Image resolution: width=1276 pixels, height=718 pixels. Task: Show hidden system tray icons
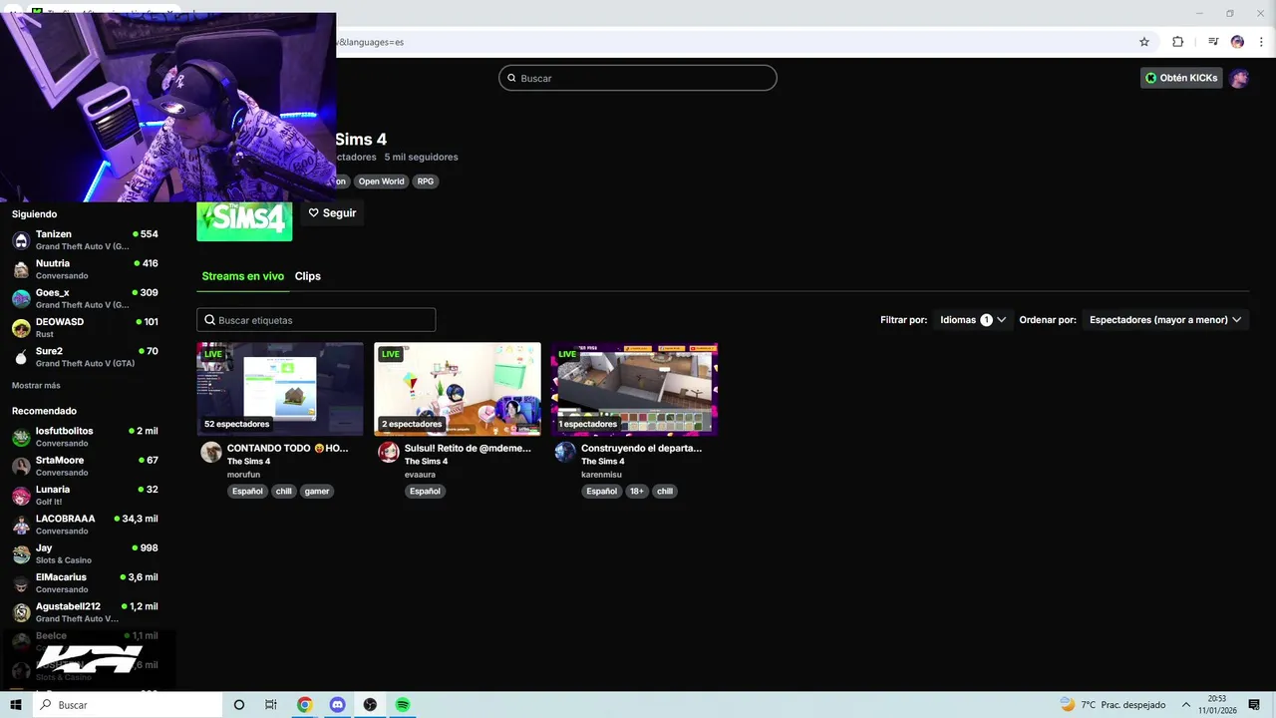coord(1186,705)
